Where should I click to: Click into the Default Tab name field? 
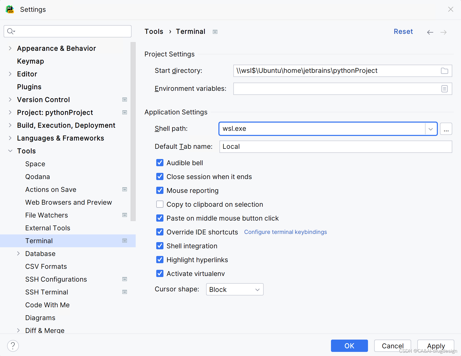click(x=336, y=147)
